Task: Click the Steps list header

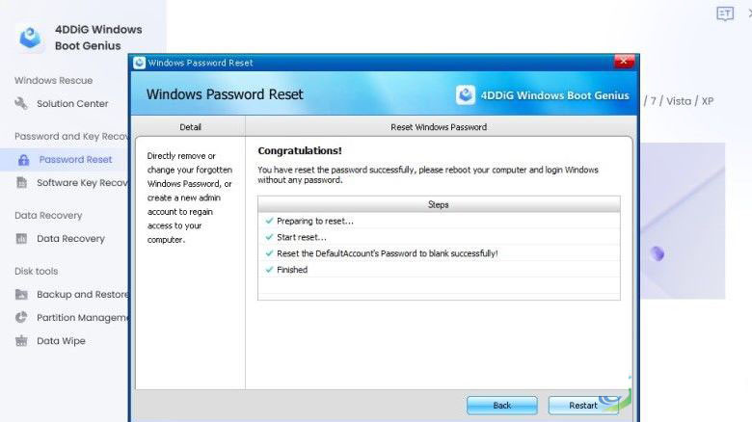Action: [x=439, y=205]
